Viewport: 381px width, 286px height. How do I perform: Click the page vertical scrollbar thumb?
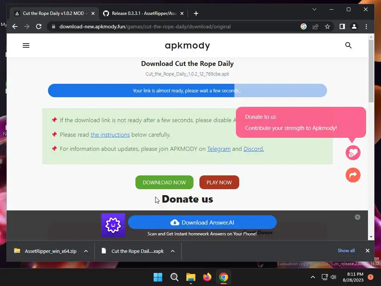pos(371,71)
